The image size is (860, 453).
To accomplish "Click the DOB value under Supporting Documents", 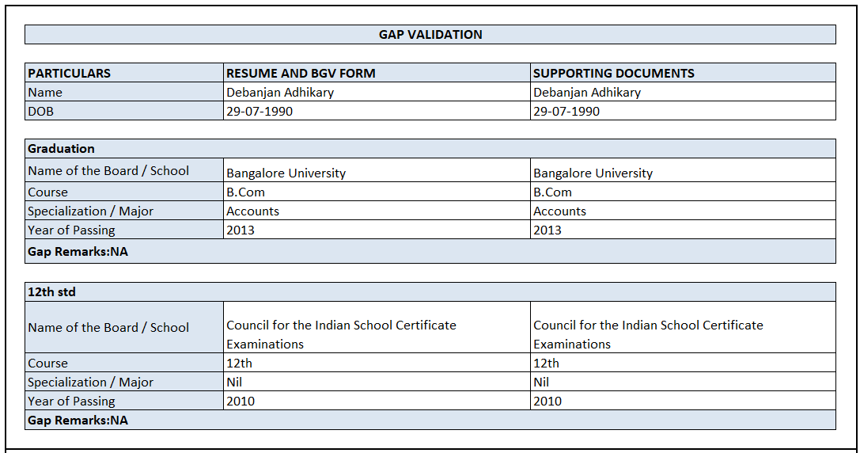I will [x=566, y=111].
